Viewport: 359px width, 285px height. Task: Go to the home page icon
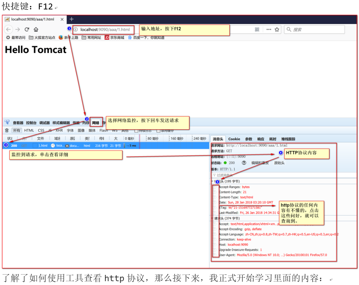point(36,29)
